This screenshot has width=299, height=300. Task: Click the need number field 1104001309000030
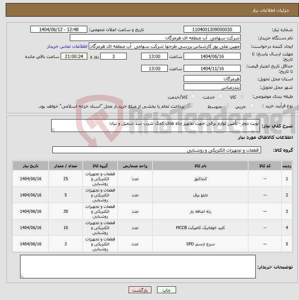(212, 29)
